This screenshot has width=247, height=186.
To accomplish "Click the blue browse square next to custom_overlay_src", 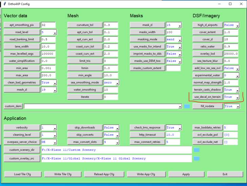I will [x=197, y=159].
